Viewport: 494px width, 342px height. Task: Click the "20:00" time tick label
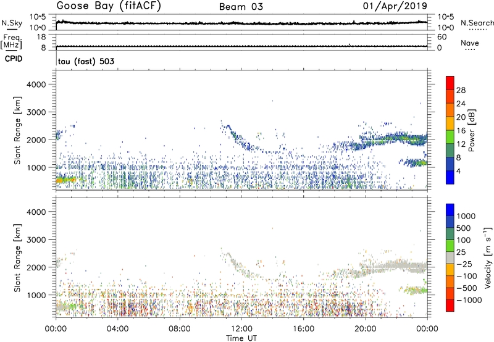(365, 329)
